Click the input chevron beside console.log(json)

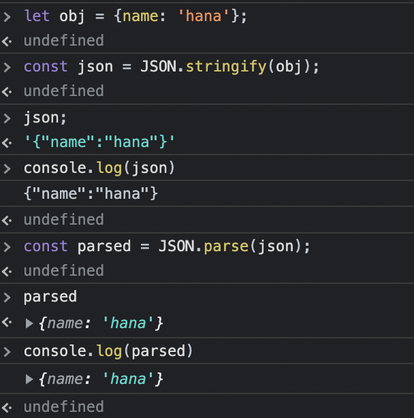pos(7,169)
